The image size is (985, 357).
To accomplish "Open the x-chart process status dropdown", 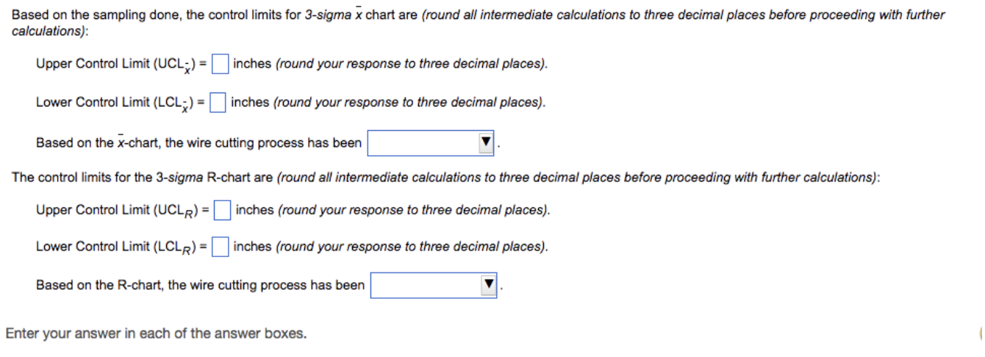I will tap(431, 143).
